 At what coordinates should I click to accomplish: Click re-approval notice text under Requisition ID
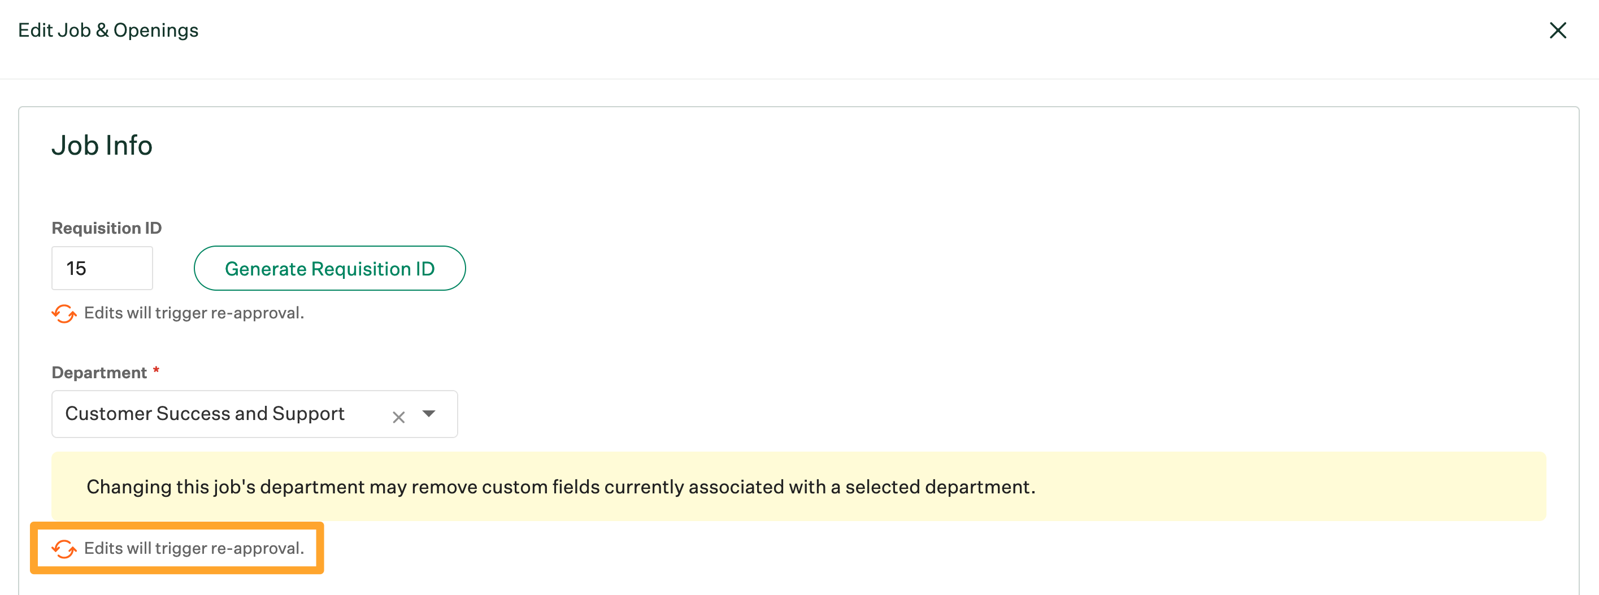coord(194,313)
